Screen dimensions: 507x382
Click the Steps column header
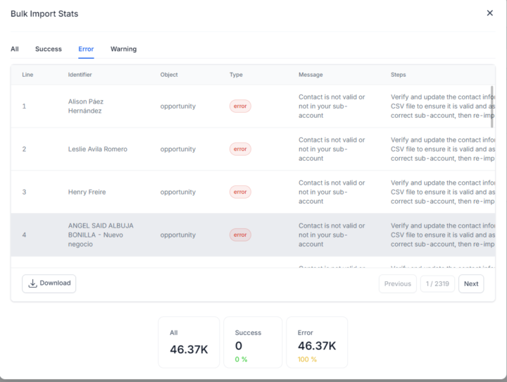click(x=398, y=75)
